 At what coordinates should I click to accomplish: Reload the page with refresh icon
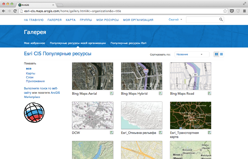point(15,11)
